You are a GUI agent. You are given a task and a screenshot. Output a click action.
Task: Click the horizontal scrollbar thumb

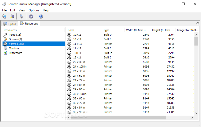coord(118,117)
